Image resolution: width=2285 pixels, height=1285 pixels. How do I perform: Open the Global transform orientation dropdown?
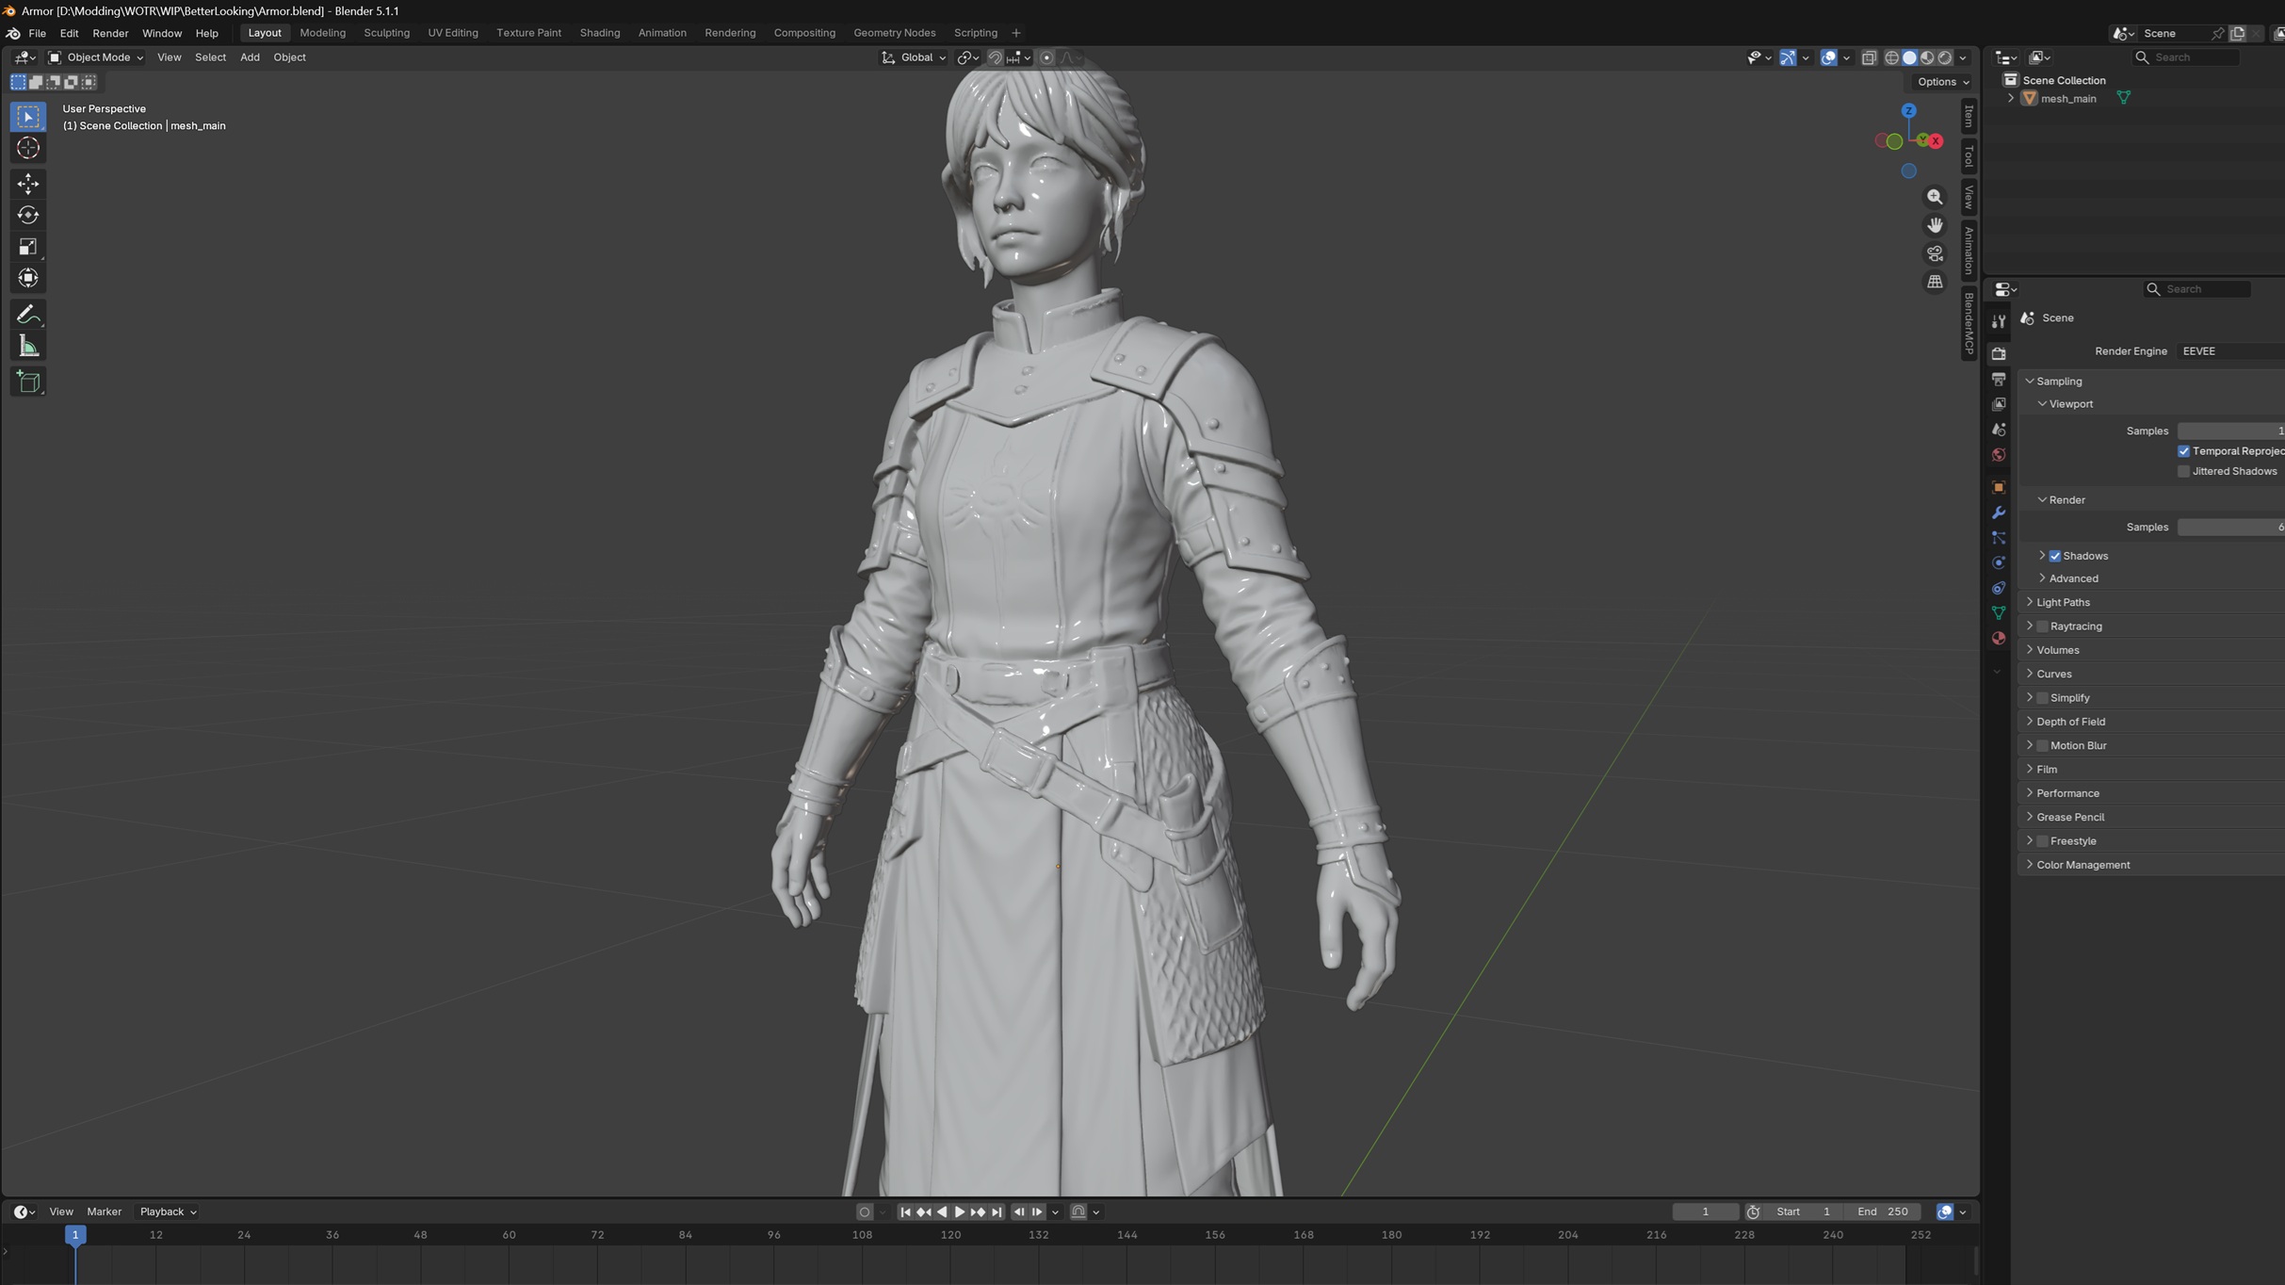(x=914, y=57)
